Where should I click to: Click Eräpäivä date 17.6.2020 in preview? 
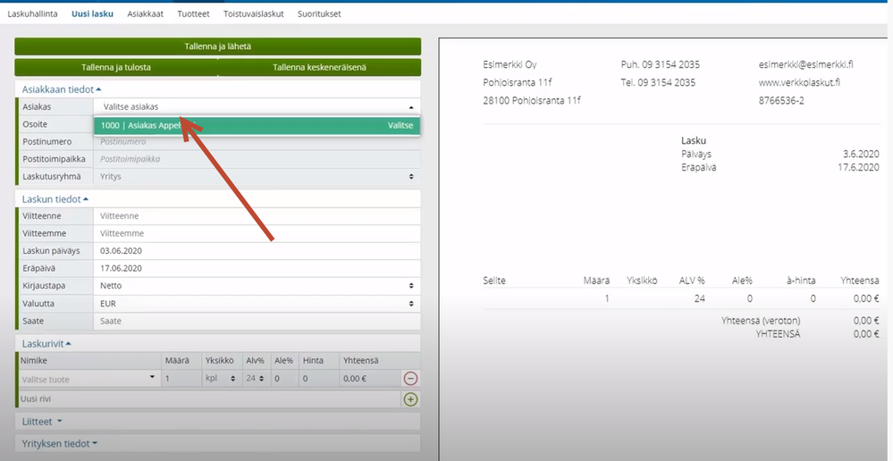tap(858, 167)
